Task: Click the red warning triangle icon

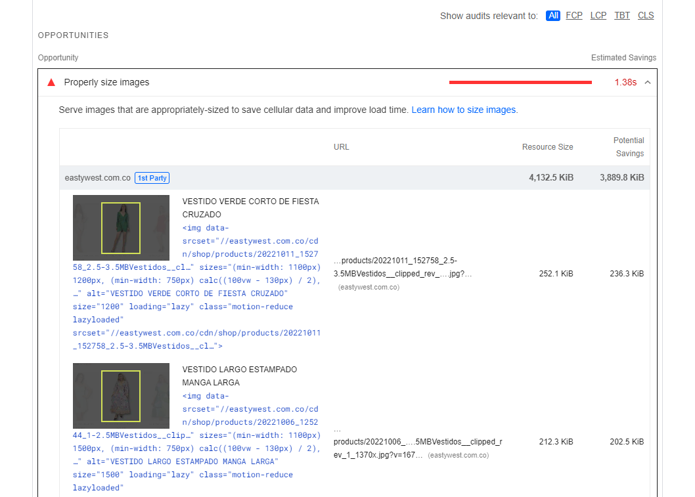Action: coord(51,82)
